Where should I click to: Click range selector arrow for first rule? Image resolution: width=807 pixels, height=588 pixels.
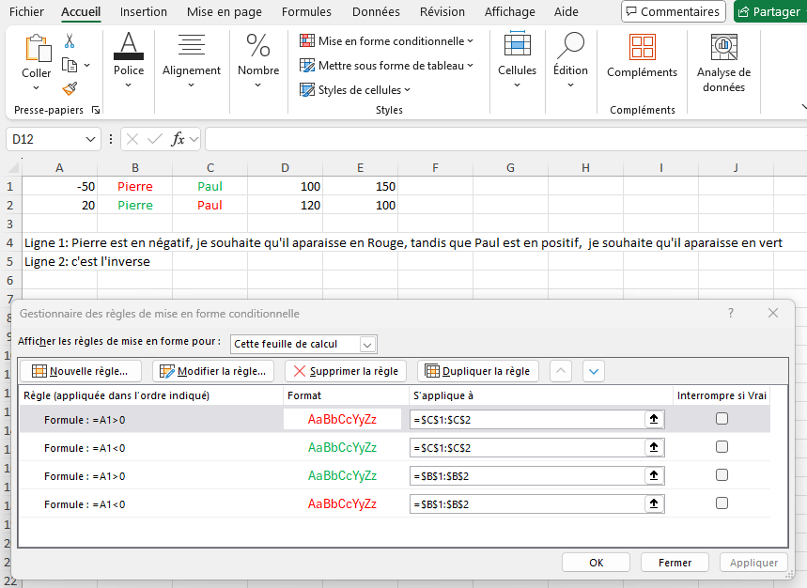point(654,419)
